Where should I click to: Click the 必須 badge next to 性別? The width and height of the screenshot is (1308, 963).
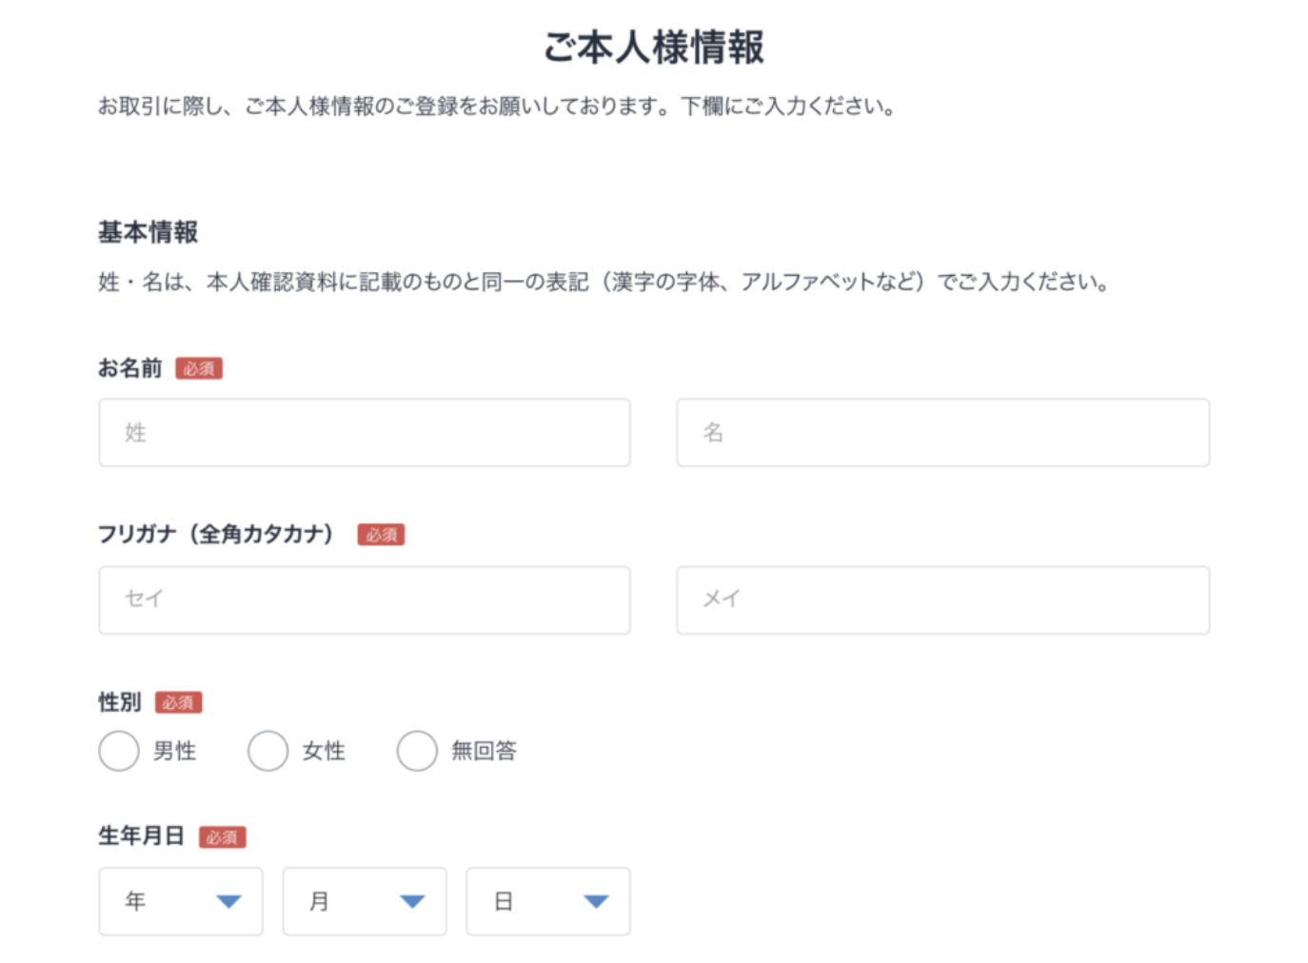[x=178, y=703]
